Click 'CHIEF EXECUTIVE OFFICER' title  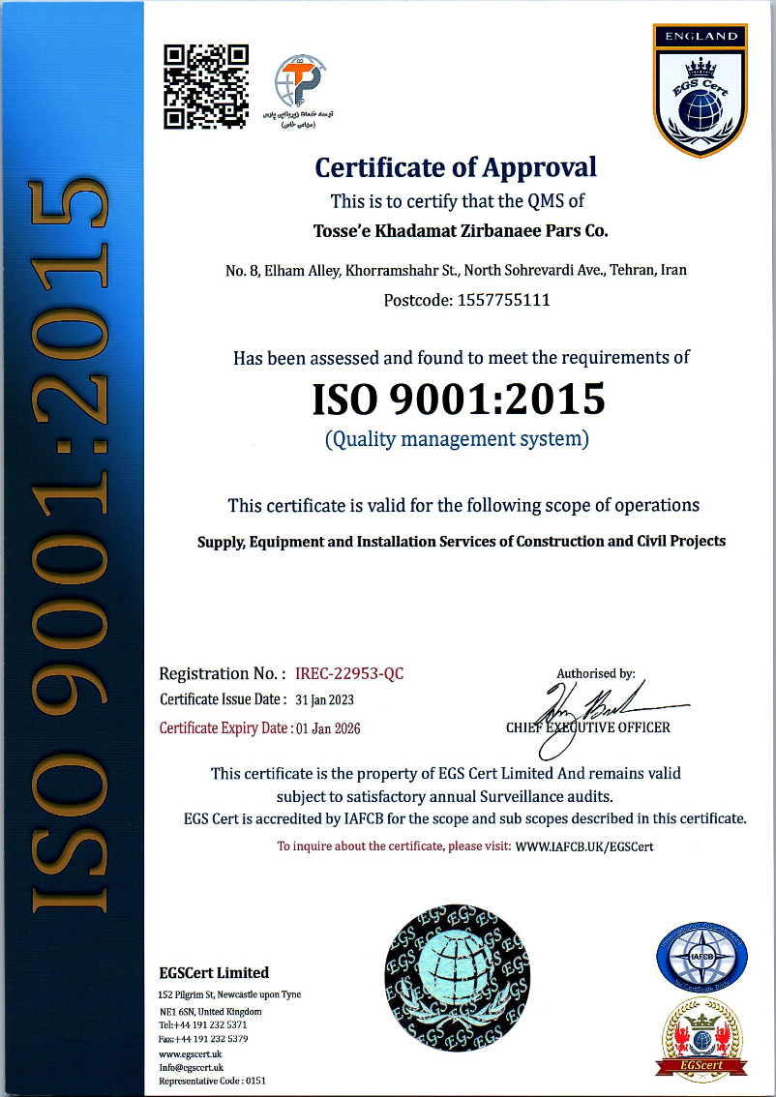point(587,727)
